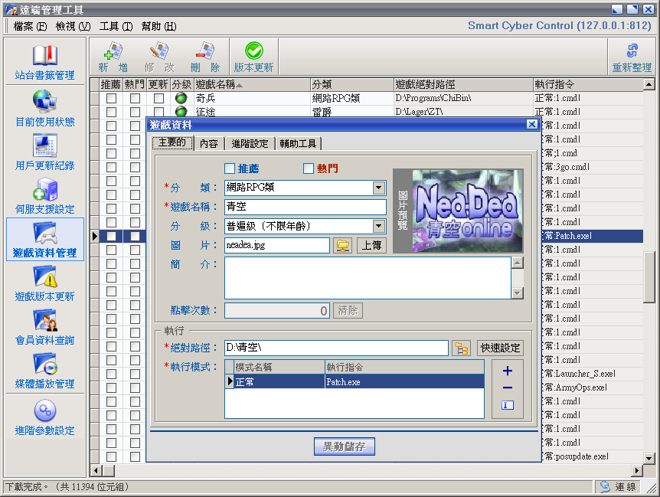Viewport: 660px width, 497px height.
Task: Sort by the 遊戲名稱 column header
Action: pyautogui.click(x=251, y=84)
